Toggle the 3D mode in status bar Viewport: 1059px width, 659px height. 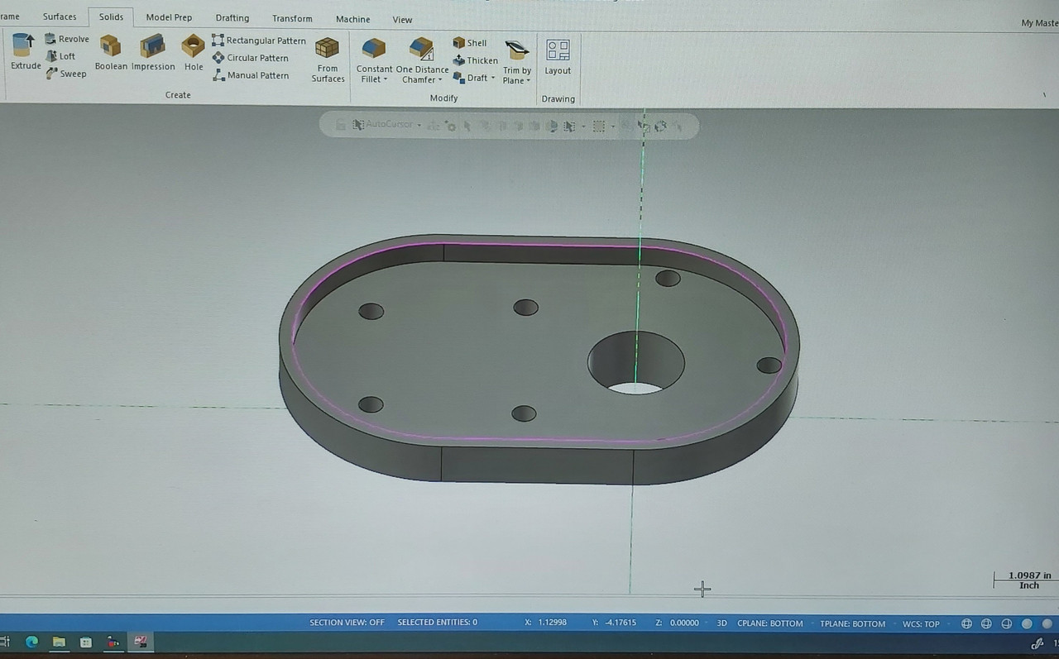(x=721, y=623)
